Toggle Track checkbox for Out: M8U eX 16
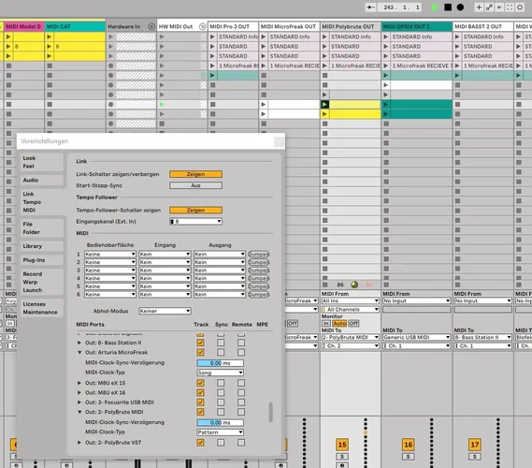 (x=200, y=392)
